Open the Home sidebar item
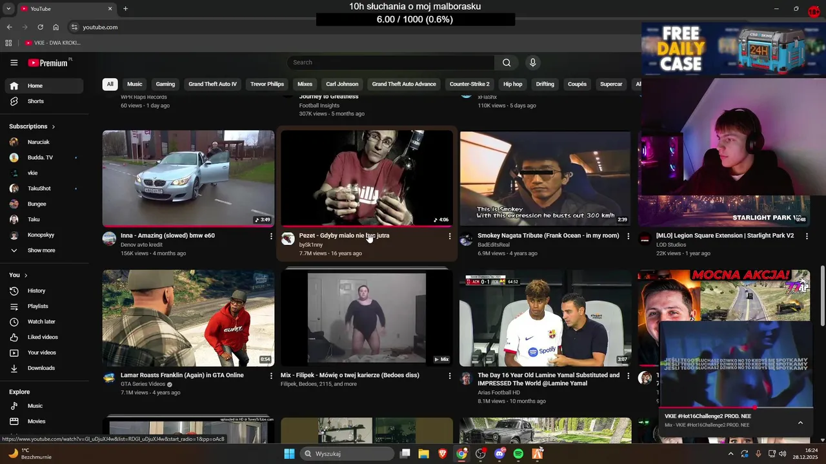The image size is (826, 464). tap(44, 86)
